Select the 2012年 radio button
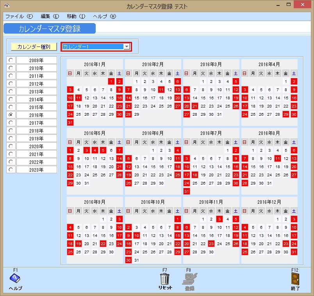Image resolution: width=314 pixels, height=296 pixels. (x=11, y=84)
